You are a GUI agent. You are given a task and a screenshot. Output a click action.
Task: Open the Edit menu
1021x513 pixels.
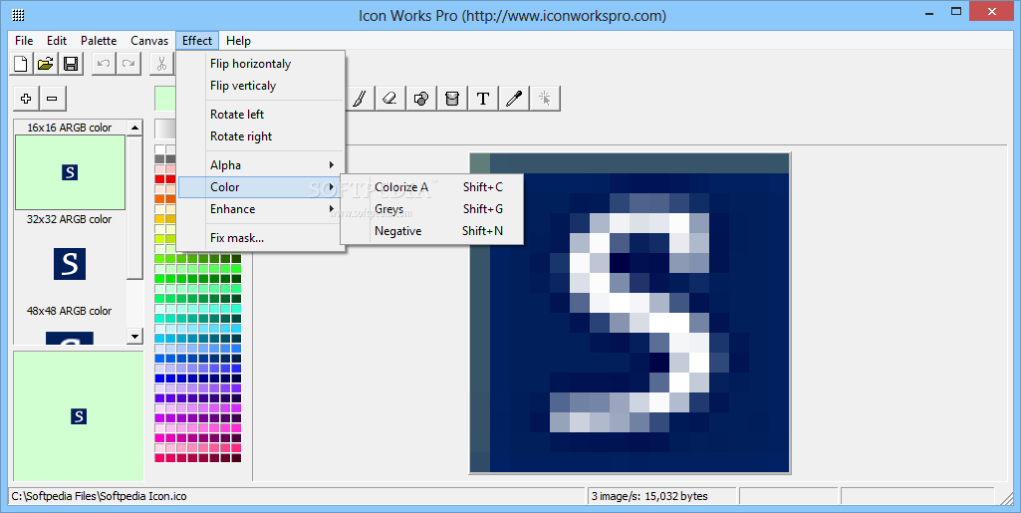pos(57,41)
